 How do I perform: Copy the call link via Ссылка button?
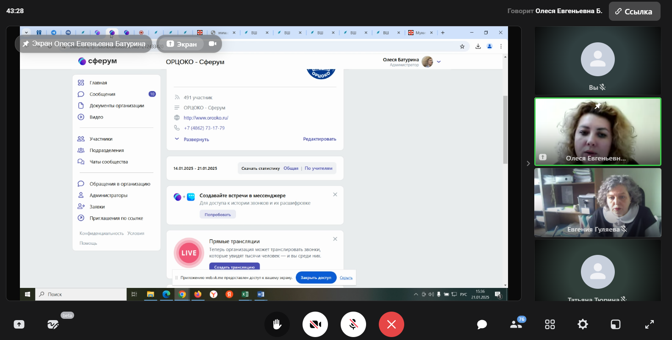click(x=634, y=11)
